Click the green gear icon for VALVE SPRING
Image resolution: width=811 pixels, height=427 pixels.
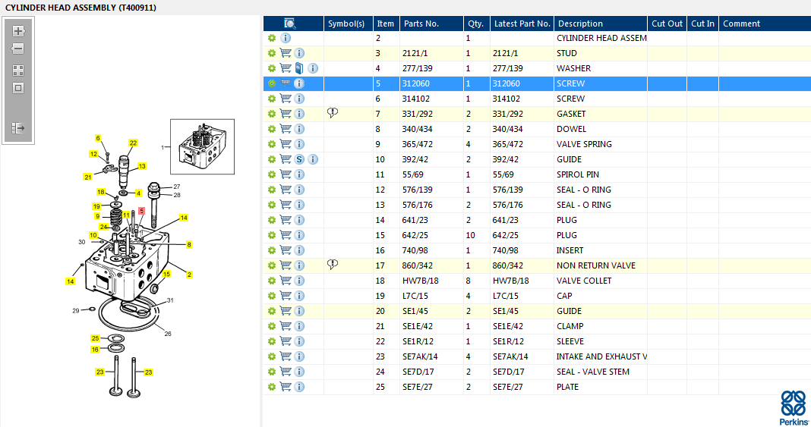click(272, 144)
